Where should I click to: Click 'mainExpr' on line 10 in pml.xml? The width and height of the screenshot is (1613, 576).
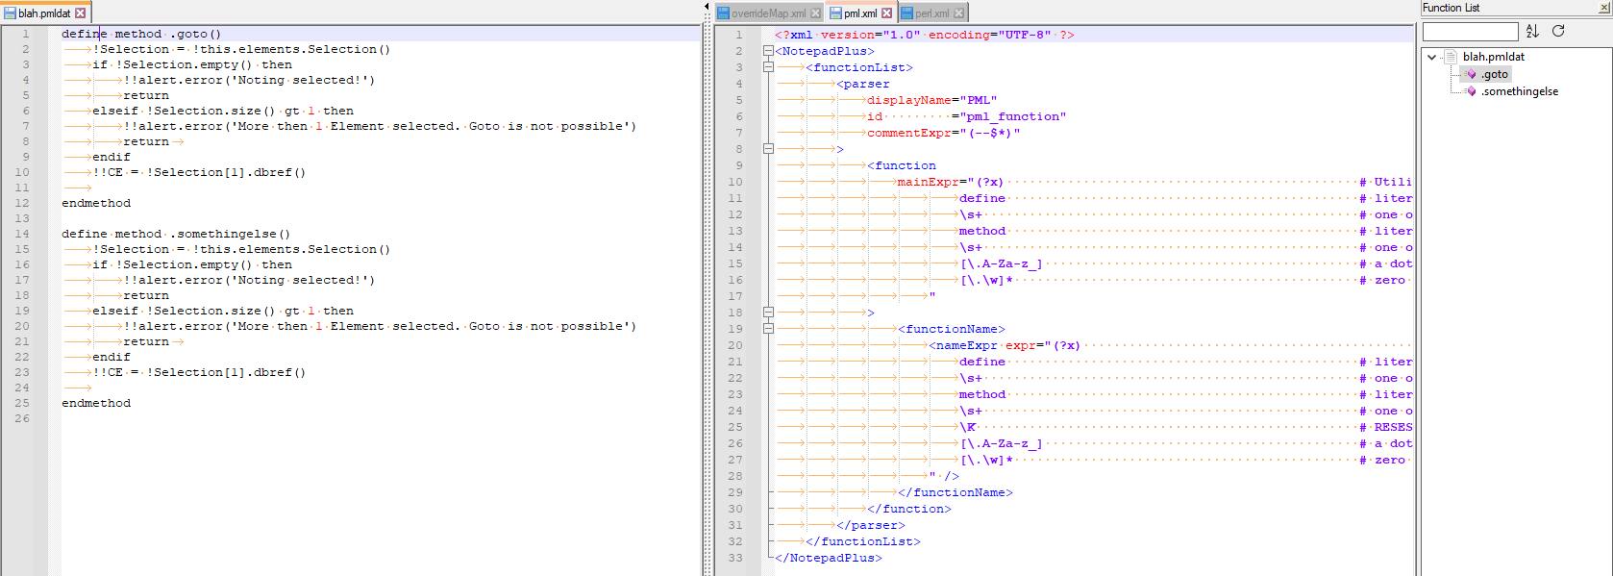928,182
